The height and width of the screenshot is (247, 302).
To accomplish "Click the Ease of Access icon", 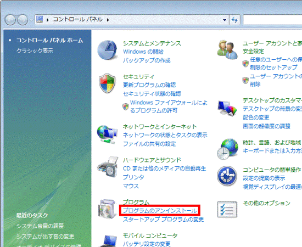I will click(x=227, y=176).
